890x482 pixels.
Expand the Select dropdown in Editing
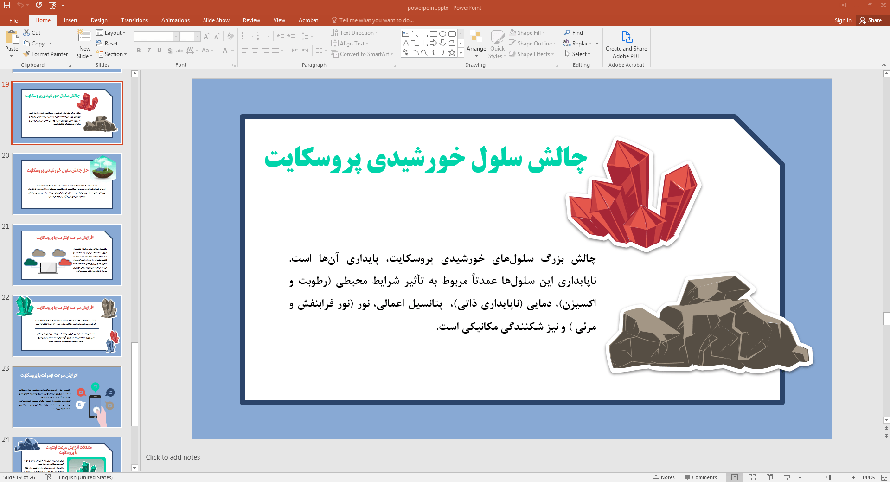pos(578,54)
